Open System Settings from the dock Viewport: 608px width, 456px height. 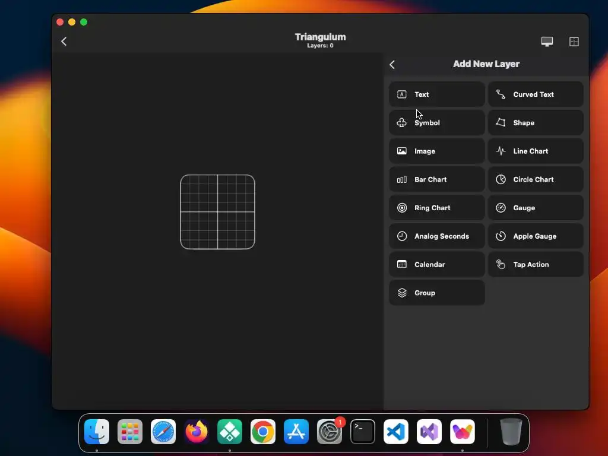329,431
